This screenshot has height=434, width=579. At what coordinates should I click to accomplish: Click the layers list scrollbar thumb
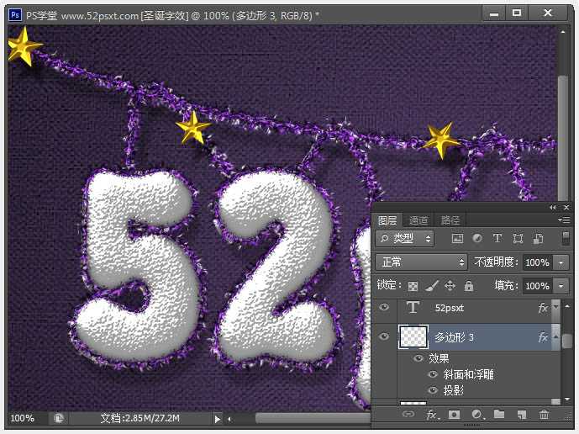pos(566,341)
